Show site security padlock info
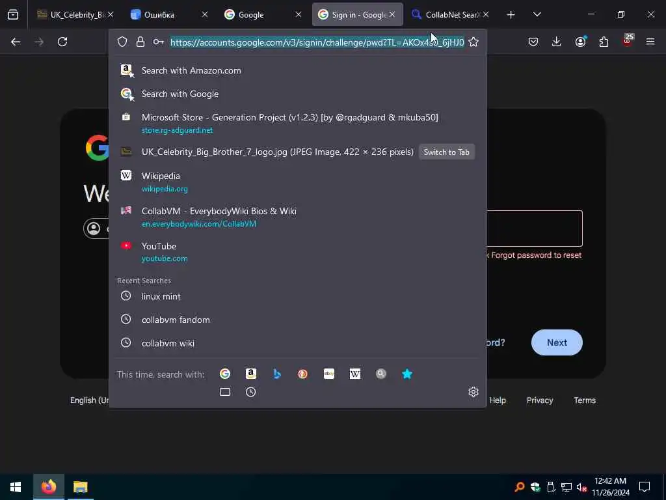This screenshot has width=666, height=500. pyautogui.click(x=140, y=42)
